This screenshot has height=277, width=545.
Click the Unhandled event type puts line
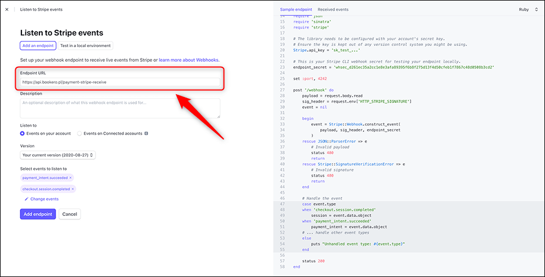(x=358, y=244)
